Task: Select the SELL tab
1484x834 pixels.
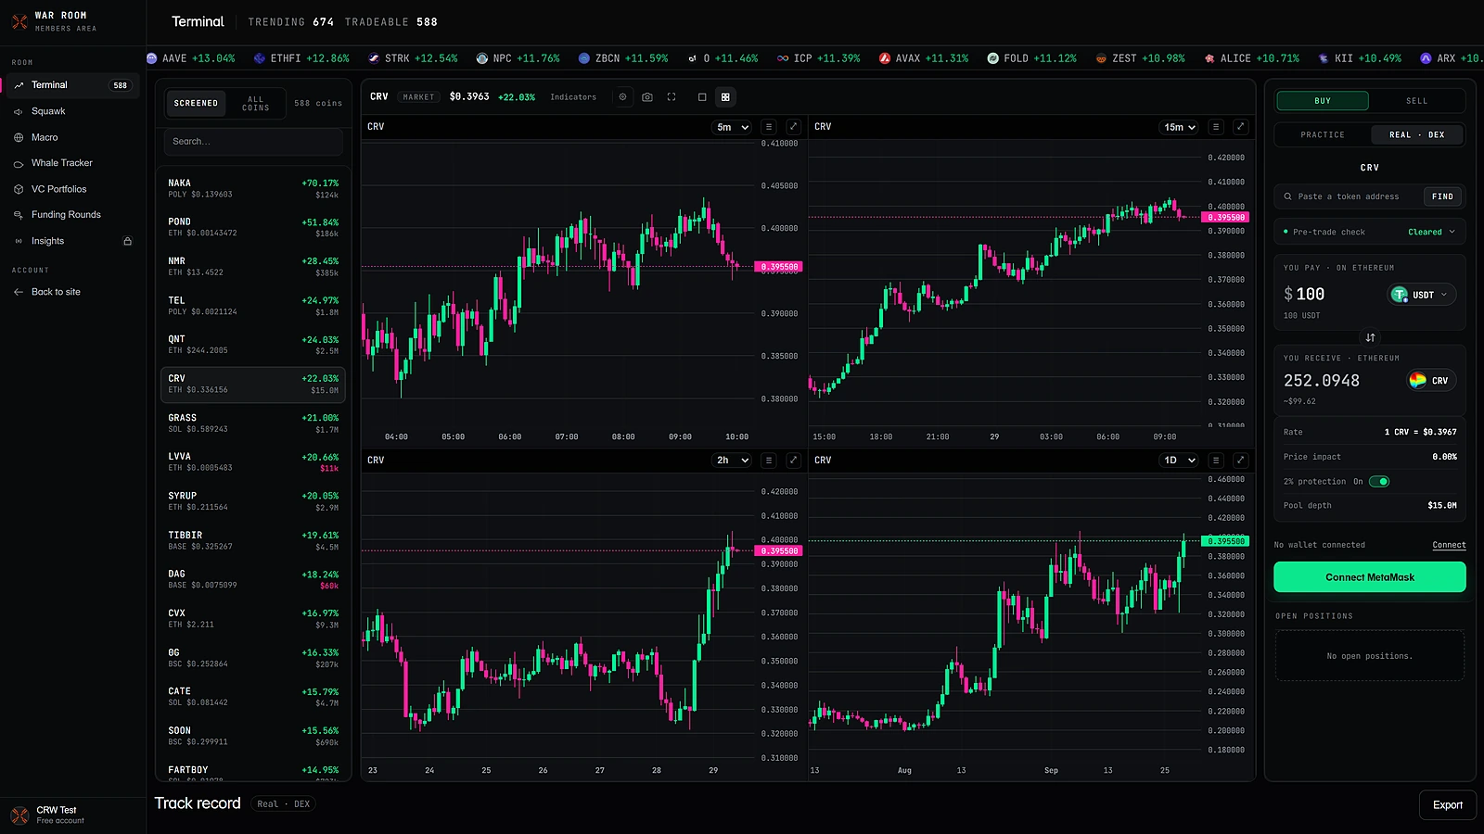Action: [1416, 101]
